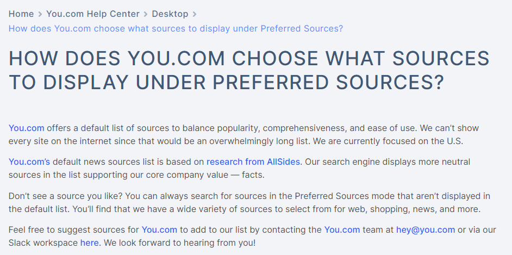Screen dimensions: 512x255
Task: Click the You.com's link in second paragraph
Action: pos(29,161)
